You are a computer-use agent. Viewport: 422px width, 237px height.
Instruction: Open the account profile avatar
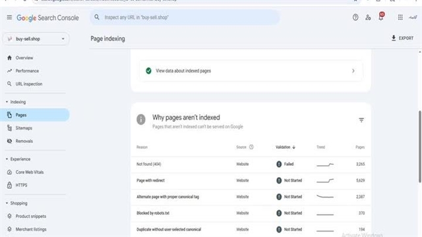click(x=413, y=18)
